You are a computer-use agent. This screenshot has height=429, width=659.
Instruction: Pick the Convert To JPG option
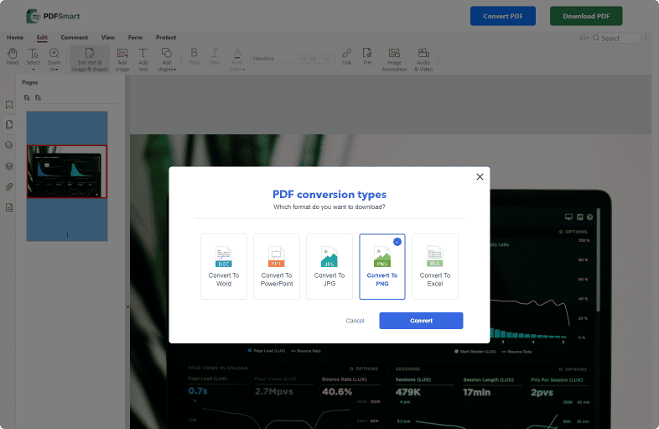329,266
